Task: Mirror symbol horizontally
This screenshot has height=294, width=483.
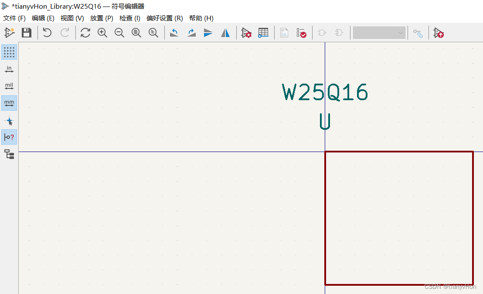Action: click(x=225, y=33)
